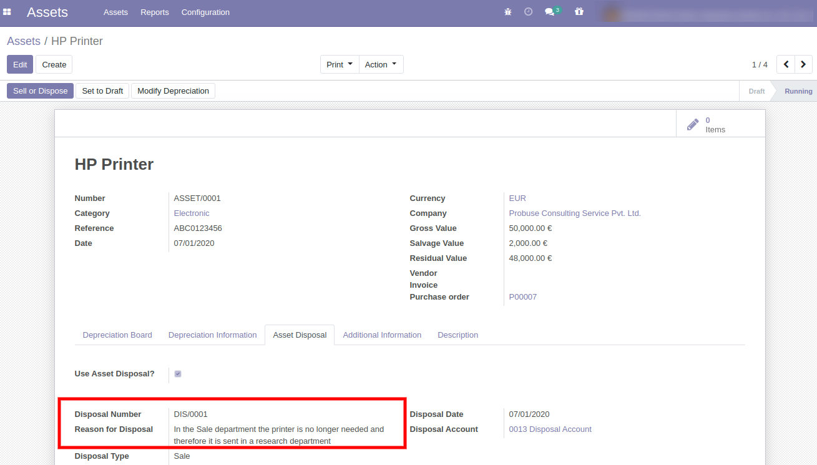Toggle Use Asset Disposal checkbox
Image resolution: width=817 pixels, height=465 pixels.
pyautogui.click(x=178, y=374)
